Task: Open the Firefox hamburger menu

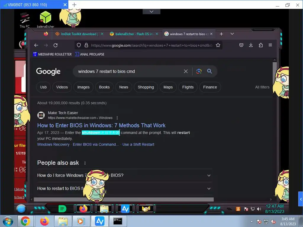Action: (x=270, y=45)
